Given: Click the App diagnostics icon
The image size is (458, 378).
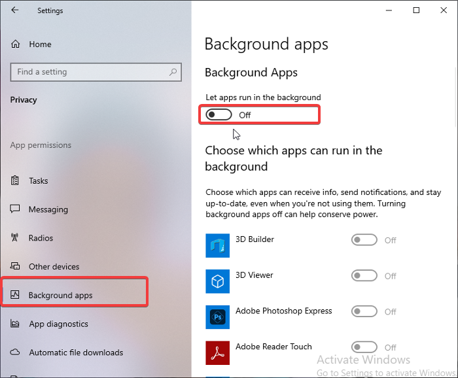Looking at the screenshot, I should coord(15,324).
